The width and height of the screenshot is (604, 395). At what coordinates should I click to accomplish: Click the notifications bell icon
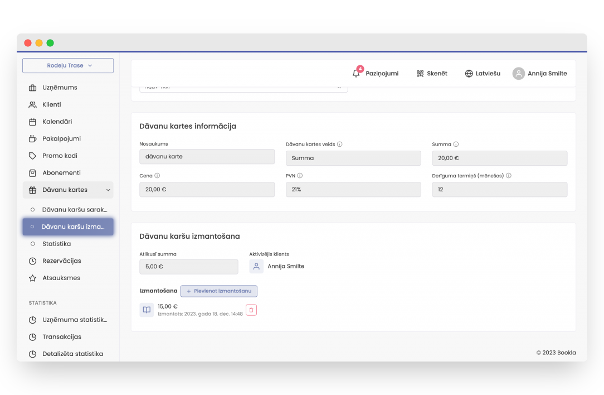[357, 74]
